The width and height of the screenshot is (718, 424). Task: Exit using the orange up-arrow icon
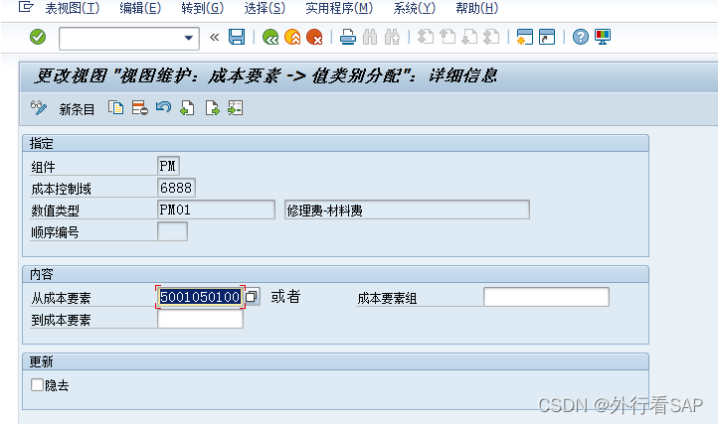pos(292,37)
